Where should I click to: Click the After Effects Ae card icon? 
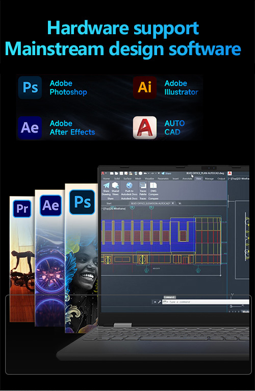click(50, 206)
